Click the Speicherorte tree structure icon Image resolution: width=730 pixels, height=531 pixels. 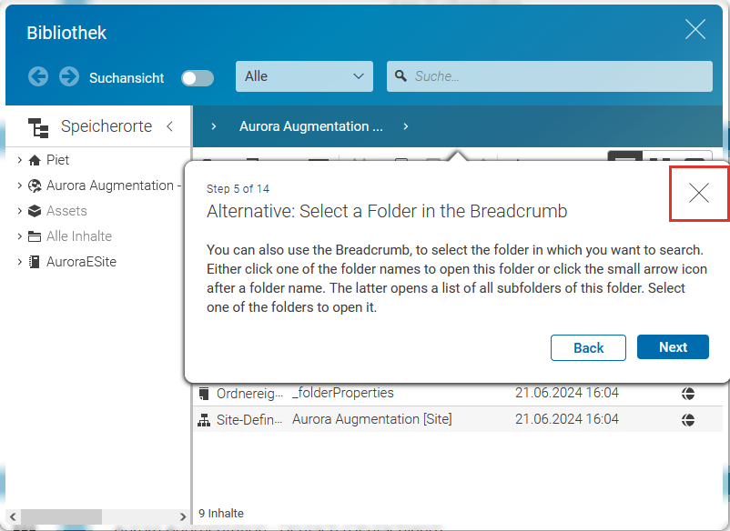(x=37, y=127)
